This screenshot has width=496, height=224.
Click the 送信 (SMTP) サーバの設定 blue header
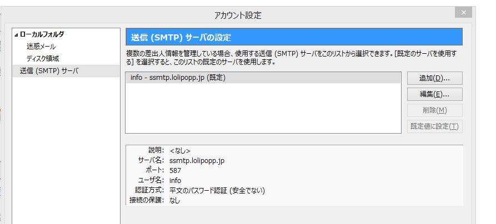tap(294, 37)
